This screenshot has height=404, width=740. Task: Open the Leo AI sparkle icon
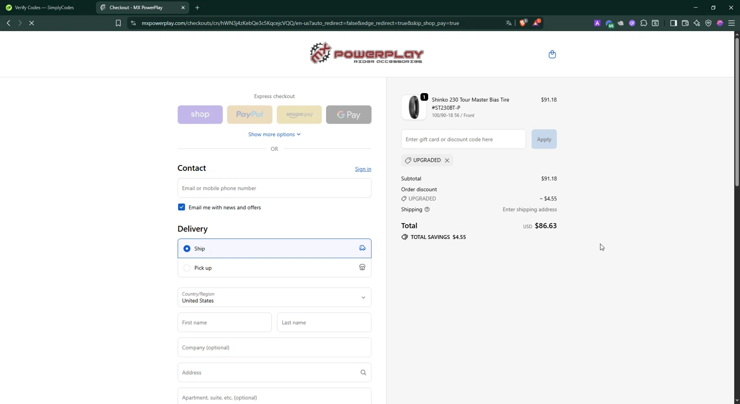pos(697,23)
